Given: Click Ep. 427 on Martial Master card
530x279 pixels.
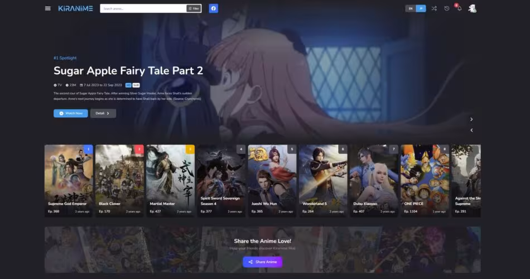Looking at the screenshot, I should [x=155, y=211].
